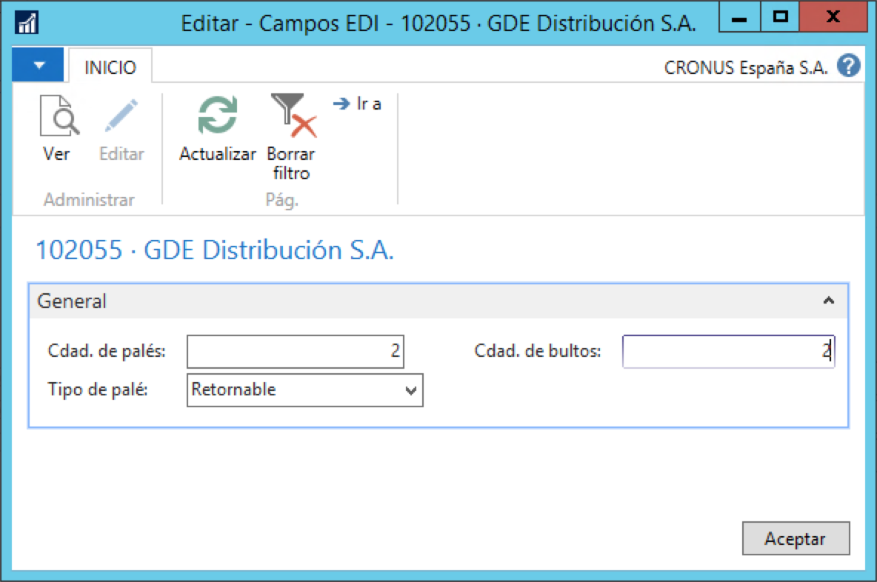Image resolution: width=877 pixels, height=582 pixels.
Task: Close the Campos EDI window
Action: (833, 17)
